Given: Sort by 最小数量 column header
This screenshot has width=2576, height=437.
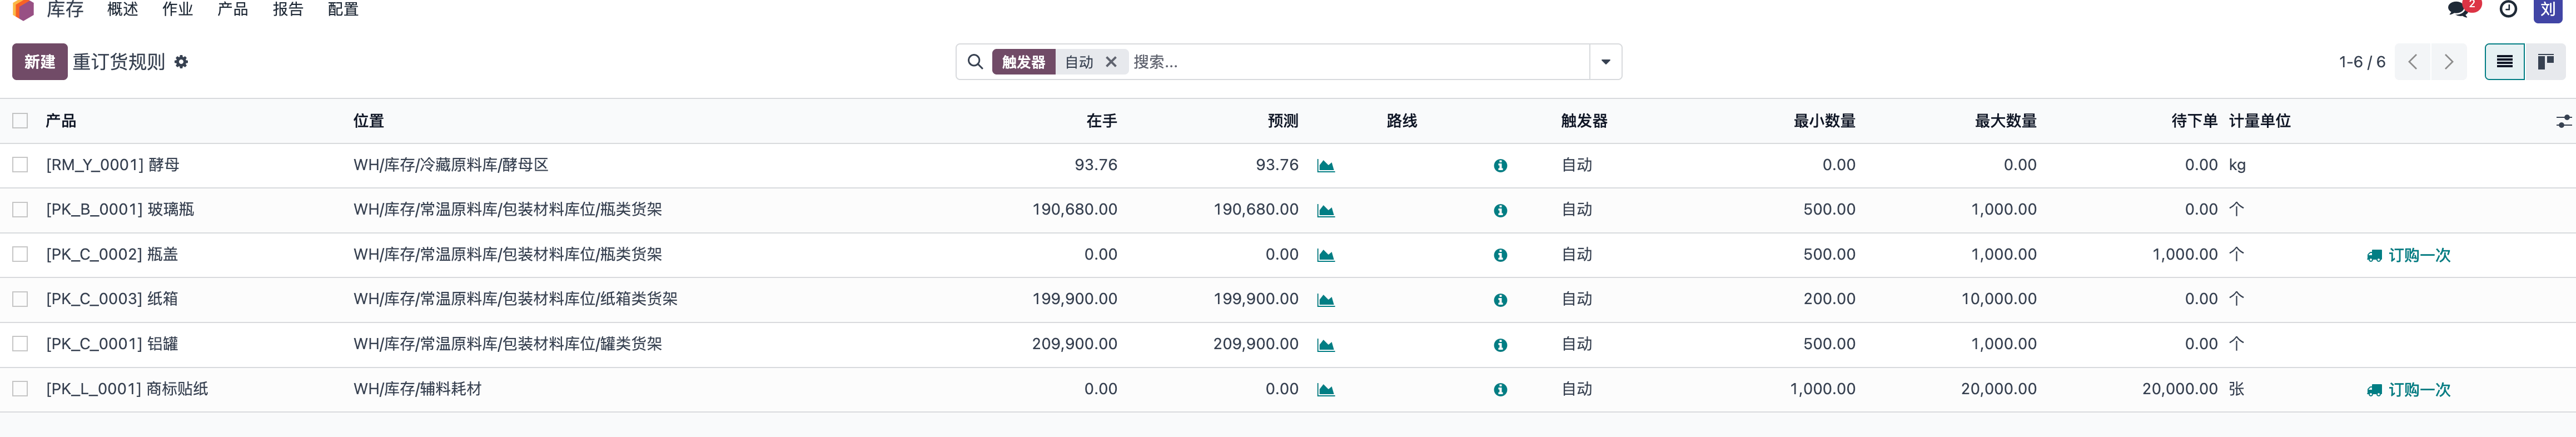Looking at the screenshot, I should (x=1824, y=121).
